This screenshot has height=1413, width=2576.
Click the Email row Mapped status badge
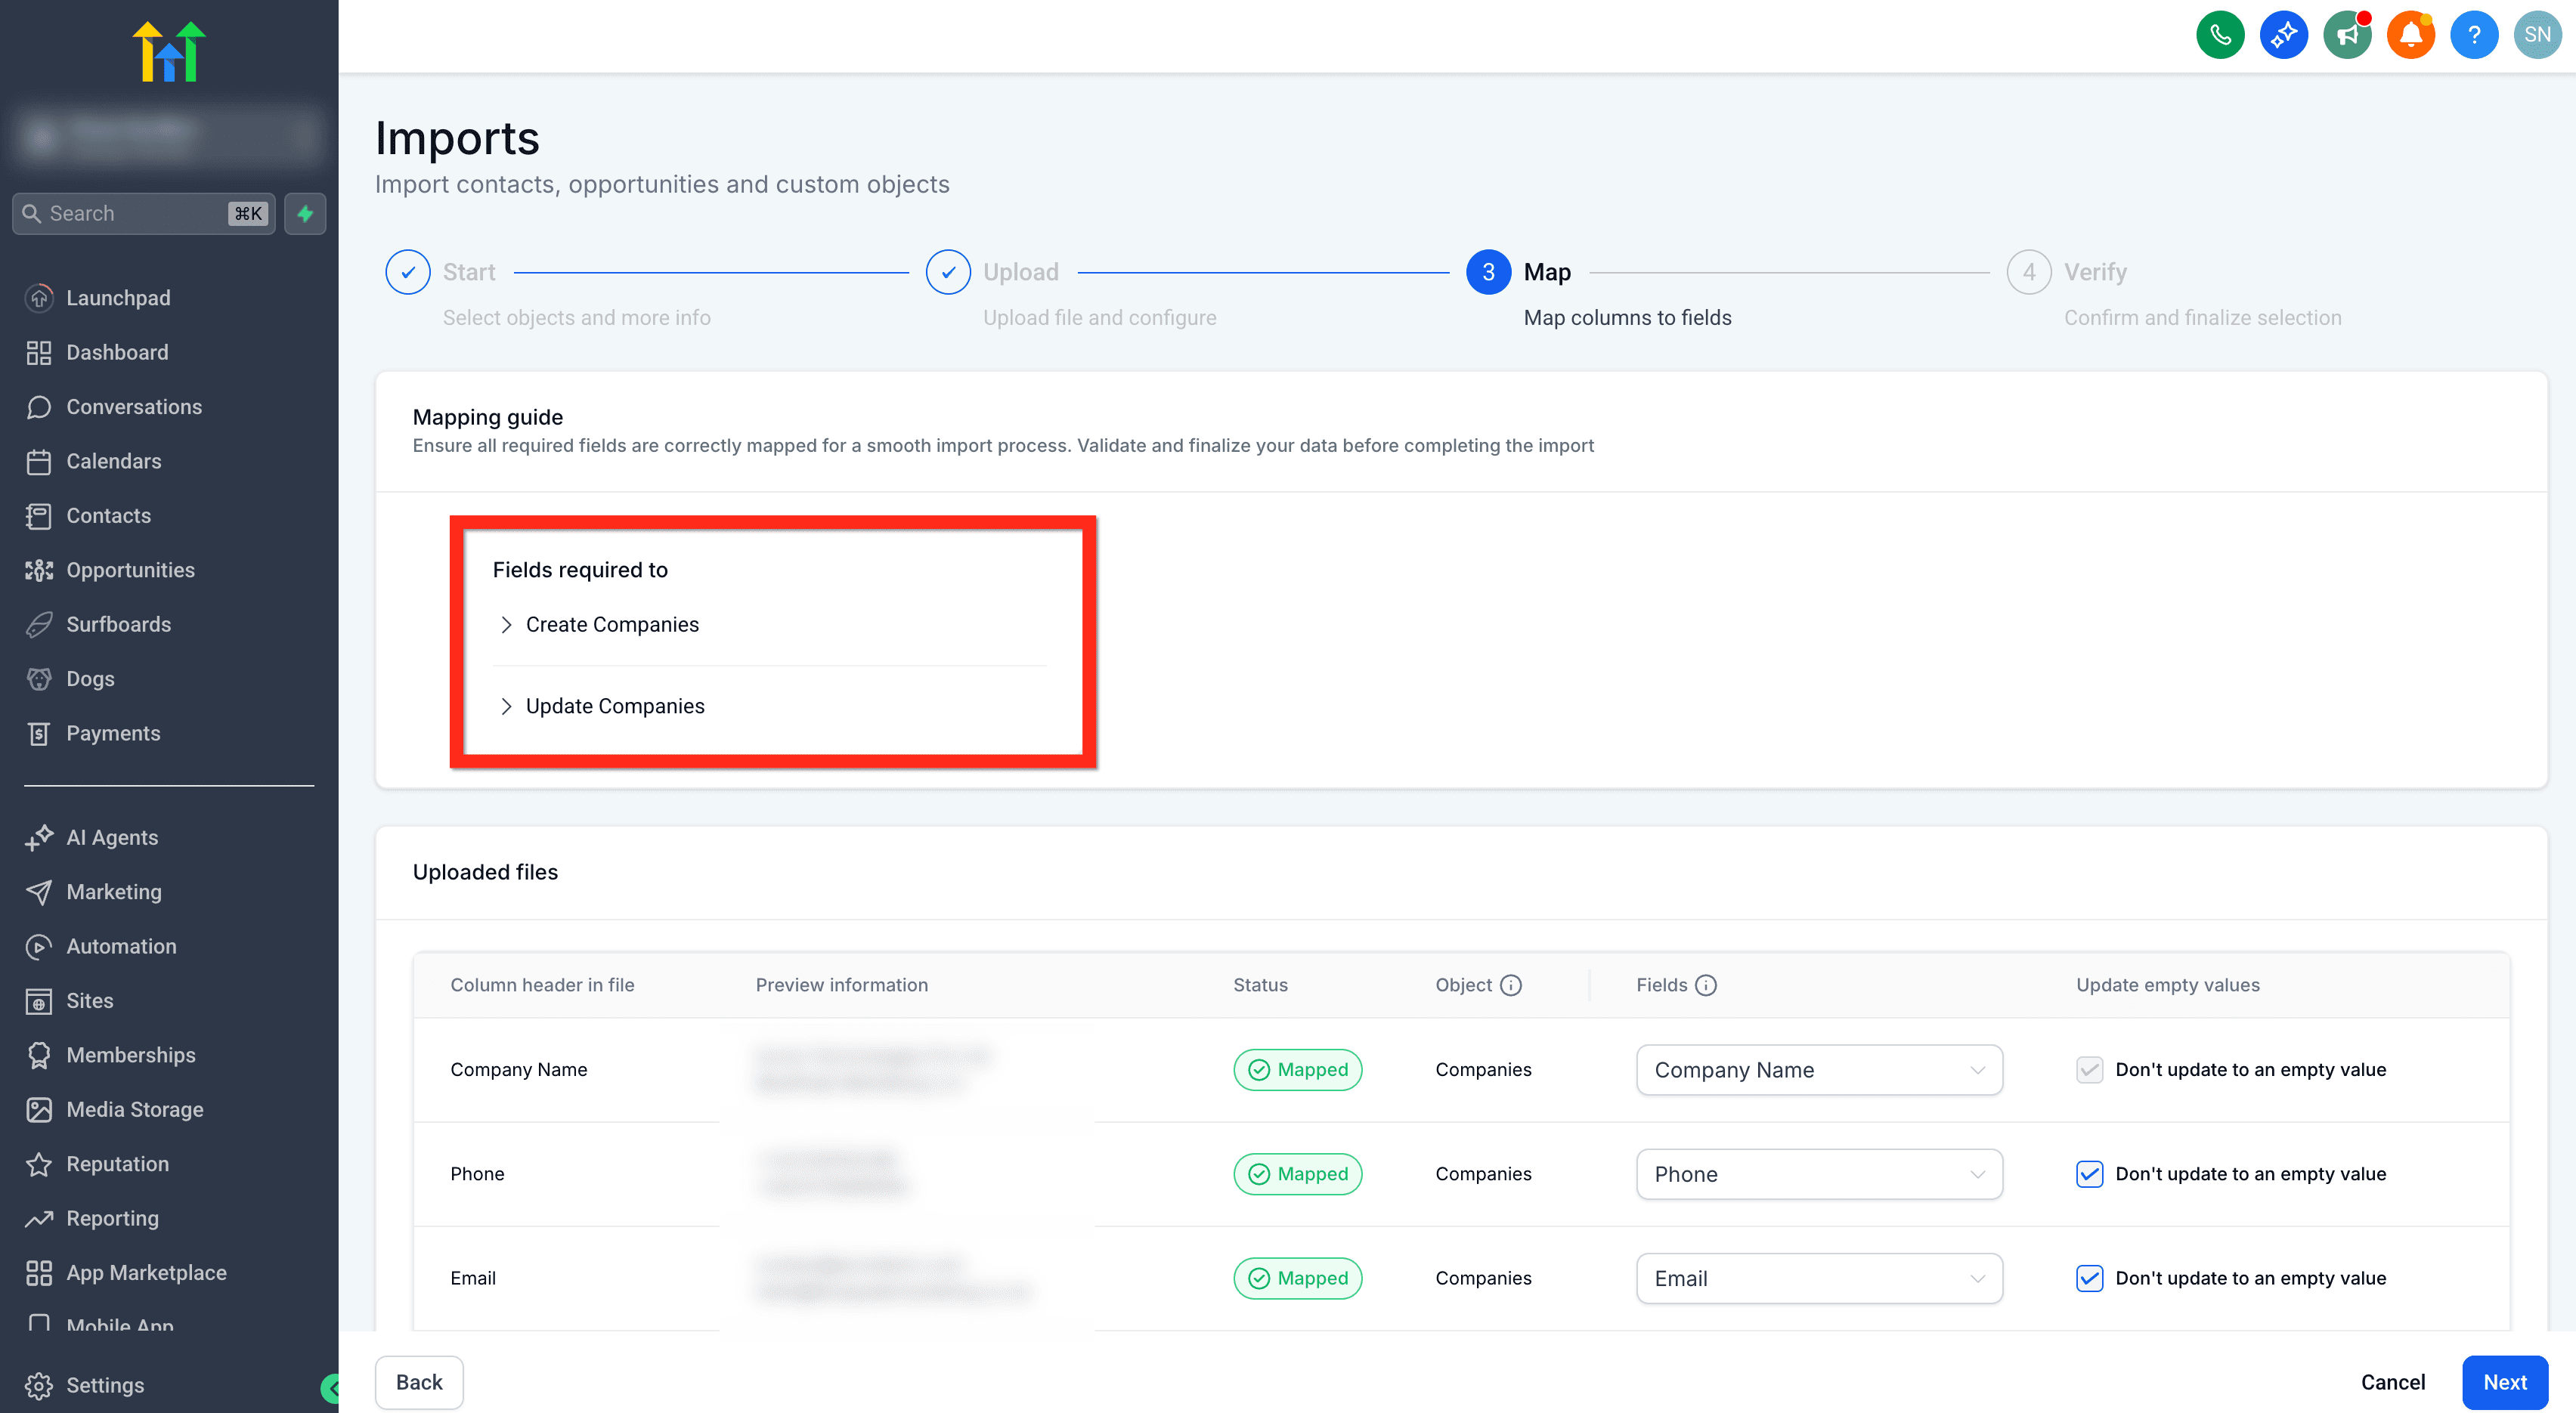[1297, 1278]
